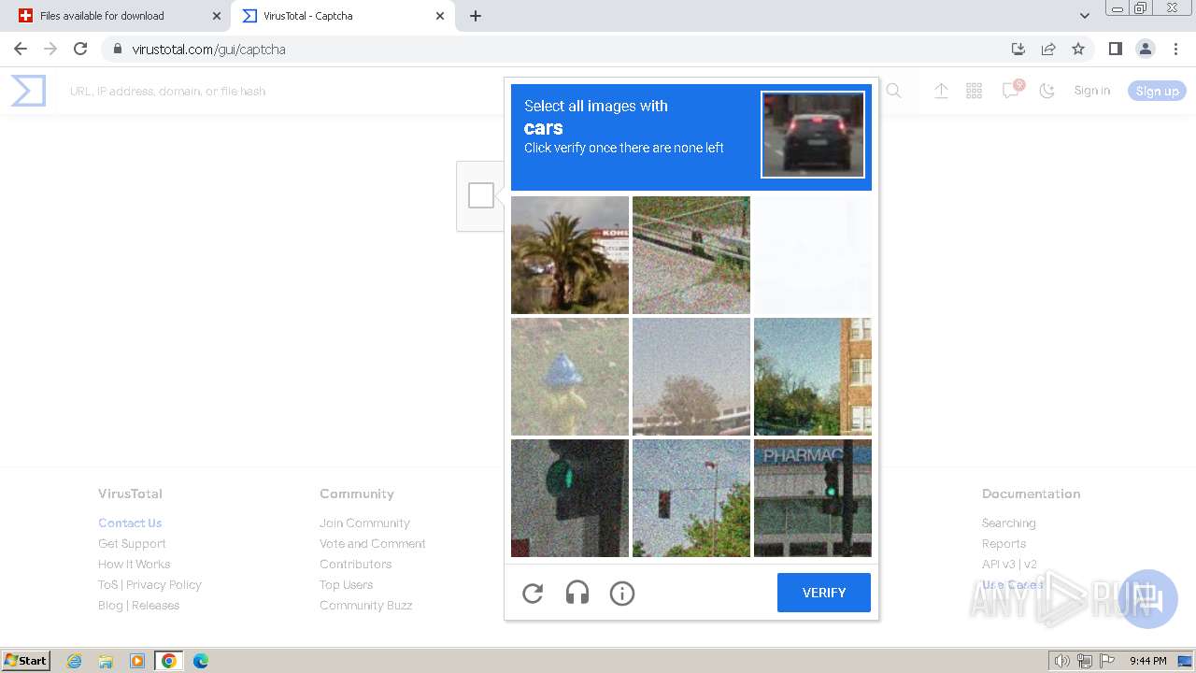Click the Sign up button
Screen dimensions: 1196x673
(1157, 91)
